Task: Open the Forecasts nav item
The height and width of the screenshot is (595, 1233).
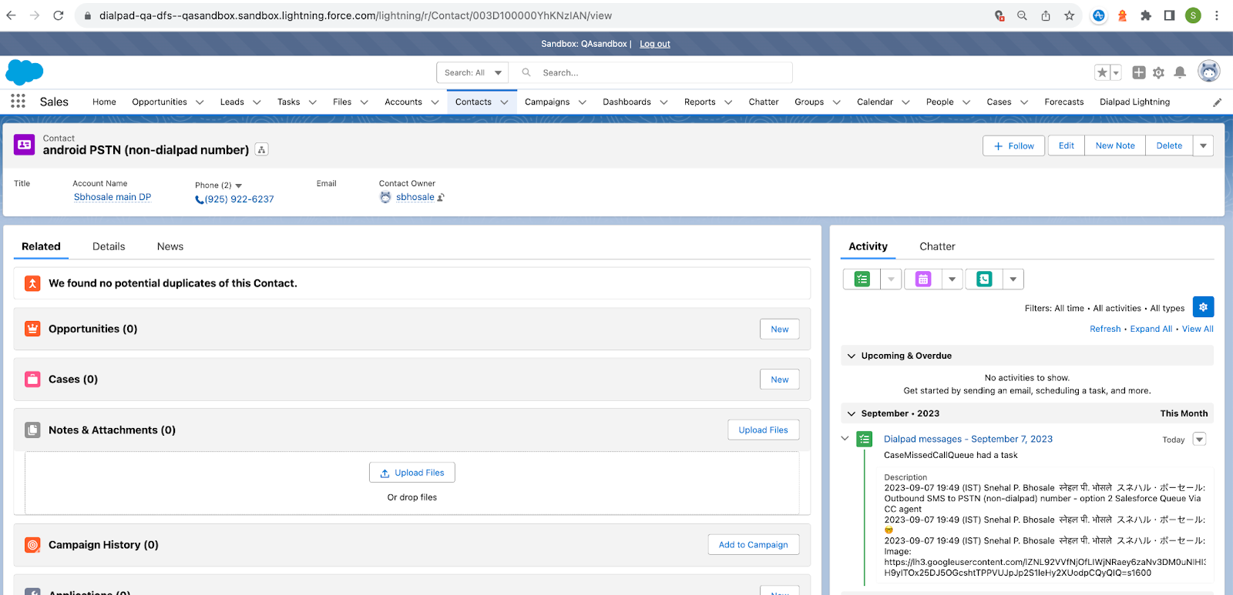Action: (1064, 102)
